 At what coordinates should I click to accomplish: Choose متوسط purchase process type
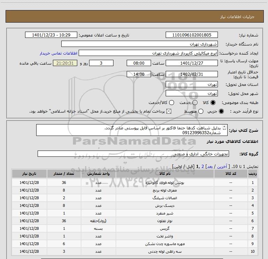coord(201,111)
